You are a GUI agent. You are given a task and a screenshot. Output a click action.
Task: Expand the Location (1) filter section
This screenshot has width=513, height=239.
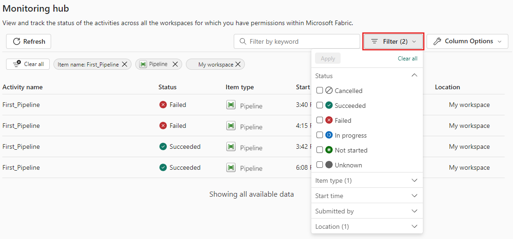point(367,226)
